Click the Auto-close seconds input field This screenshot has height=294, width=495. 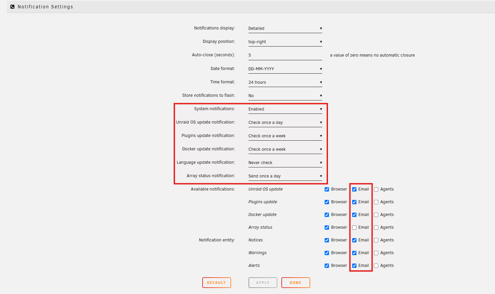pos(285,55)
